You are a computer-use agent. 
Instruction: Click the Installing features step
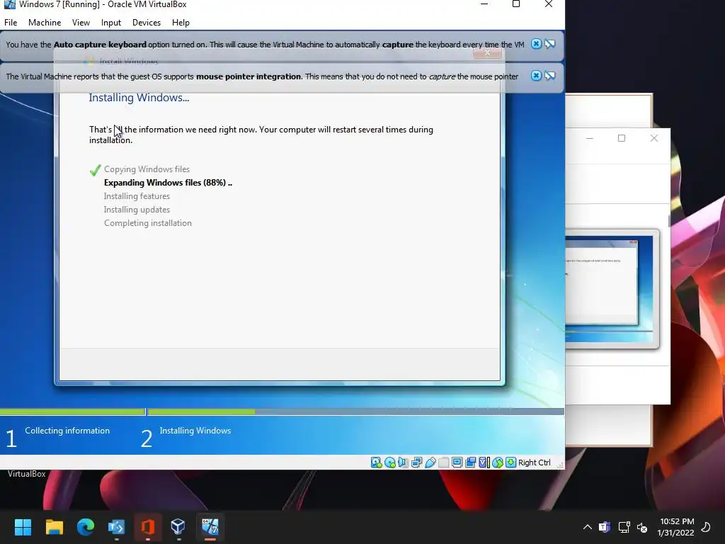[x=137, y=196]
